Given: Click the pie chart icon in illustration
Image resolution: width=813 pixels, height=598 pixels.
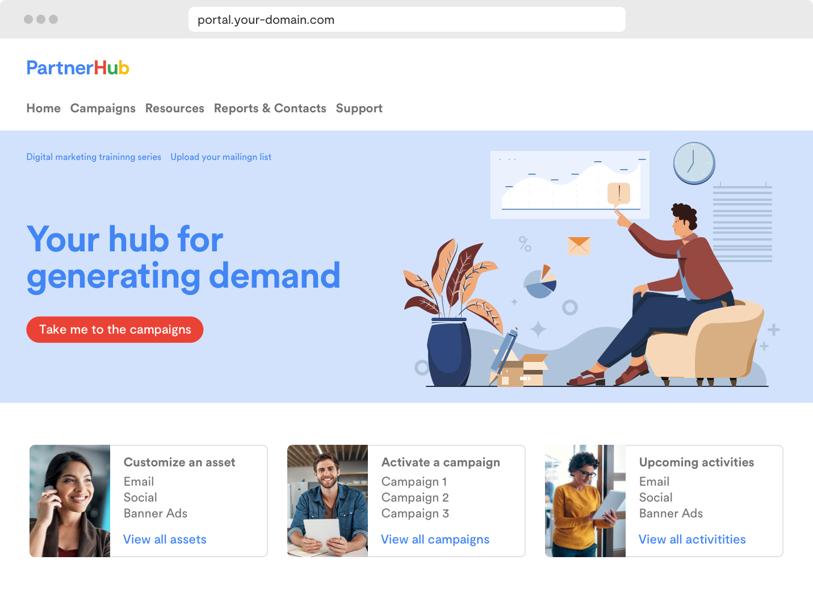Looking at the screenshot, I should (x=540, y=281).
